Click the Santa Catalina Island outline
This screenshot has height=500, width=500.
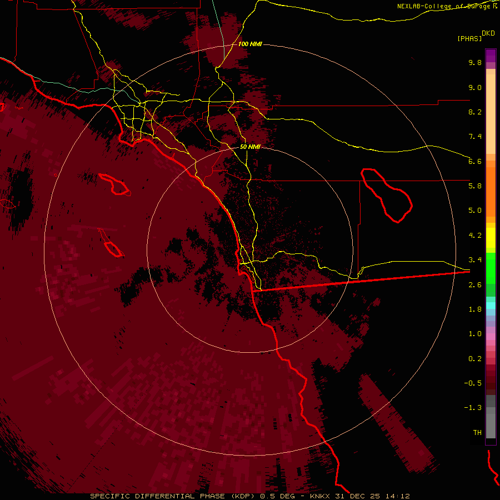tap(114, 184)
